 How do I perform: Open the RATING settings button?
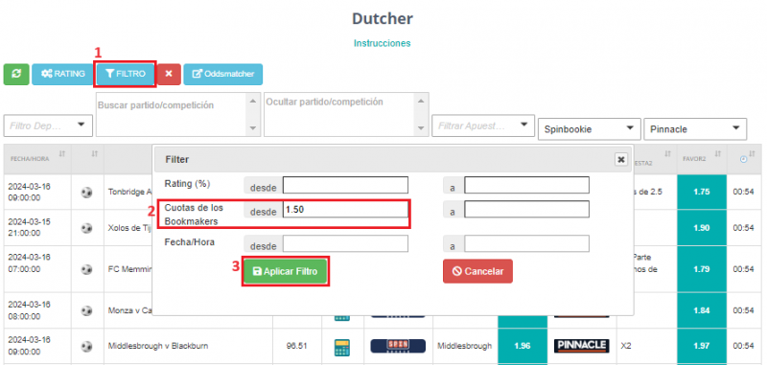63,75
